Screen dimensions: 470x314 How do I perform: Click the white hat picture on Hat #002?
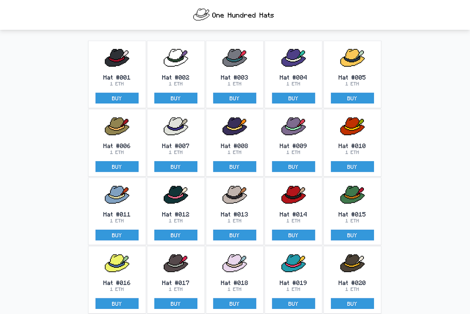click(x=175, y=57)
